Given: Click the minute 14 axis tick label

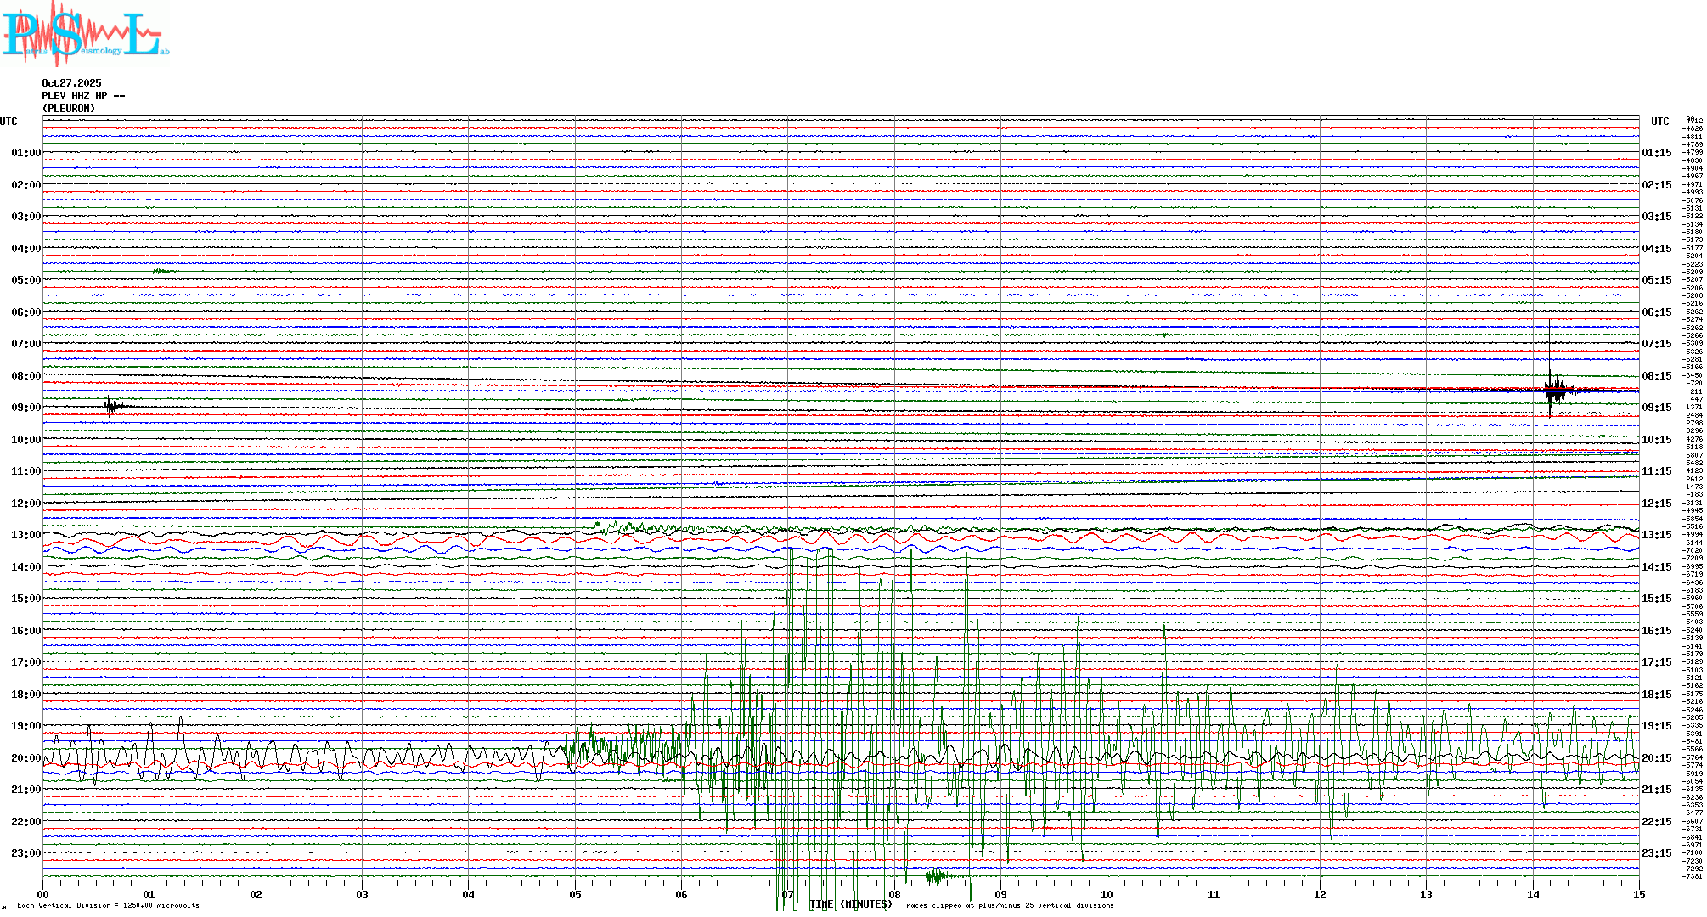Looking at the screenshot, I should [x=1533, y=894].
